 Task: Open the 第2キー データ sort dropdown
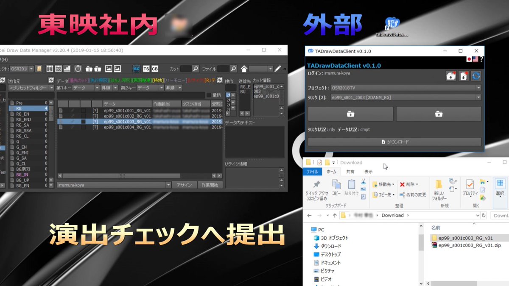pos(150,88)
